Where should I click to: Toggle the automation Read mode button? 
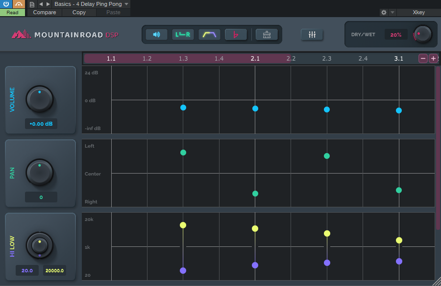coord(13,12)
